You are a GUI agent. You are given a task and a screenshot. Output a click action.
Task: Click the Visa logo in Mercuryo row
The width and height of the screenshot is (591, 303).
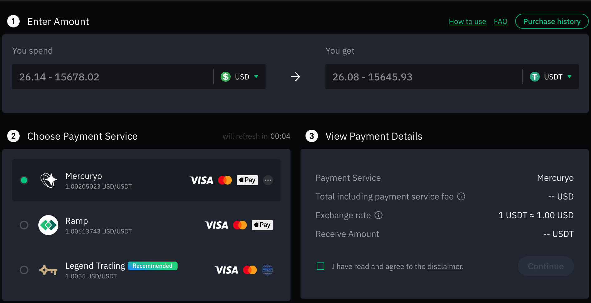click(202, 180)
